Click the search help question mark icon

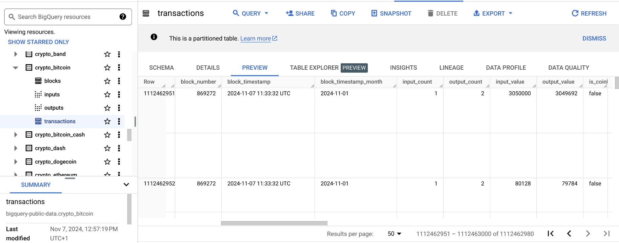pos(123,17)
